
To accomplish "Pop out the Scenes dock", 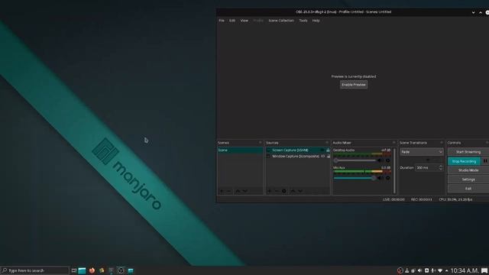I will point(261,143).
